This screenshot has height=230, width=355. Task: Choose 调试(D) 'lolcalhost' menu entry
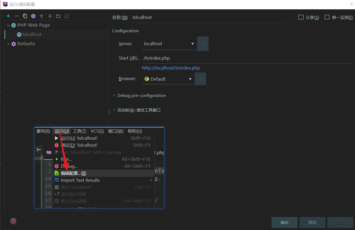click(x=104, y=145)
